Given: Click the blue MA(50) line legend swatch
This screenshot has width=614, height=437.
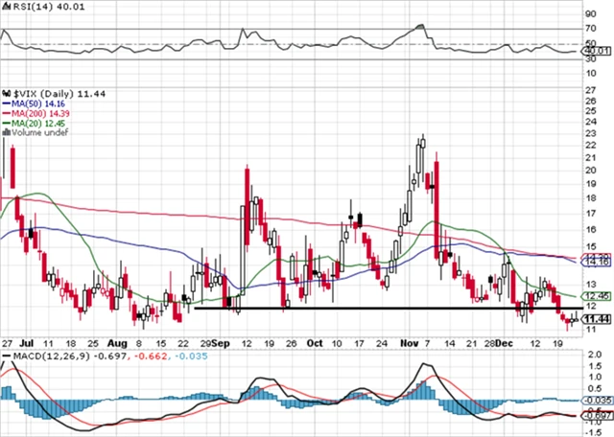Looking at the screenshot, I should coord(5,103).
